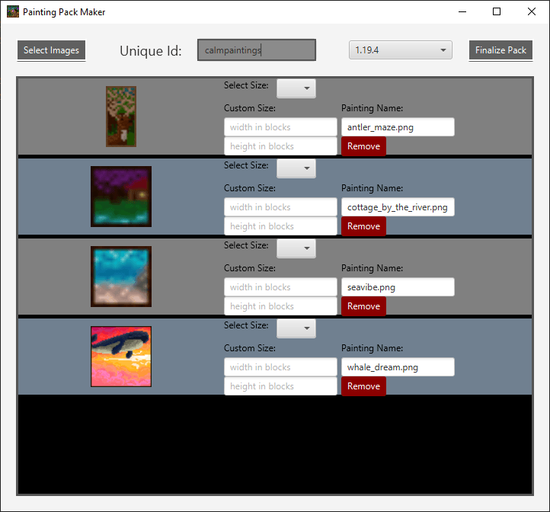Remove the seavibe.png painting
550x512 pixels.
(x=363, y=306)
